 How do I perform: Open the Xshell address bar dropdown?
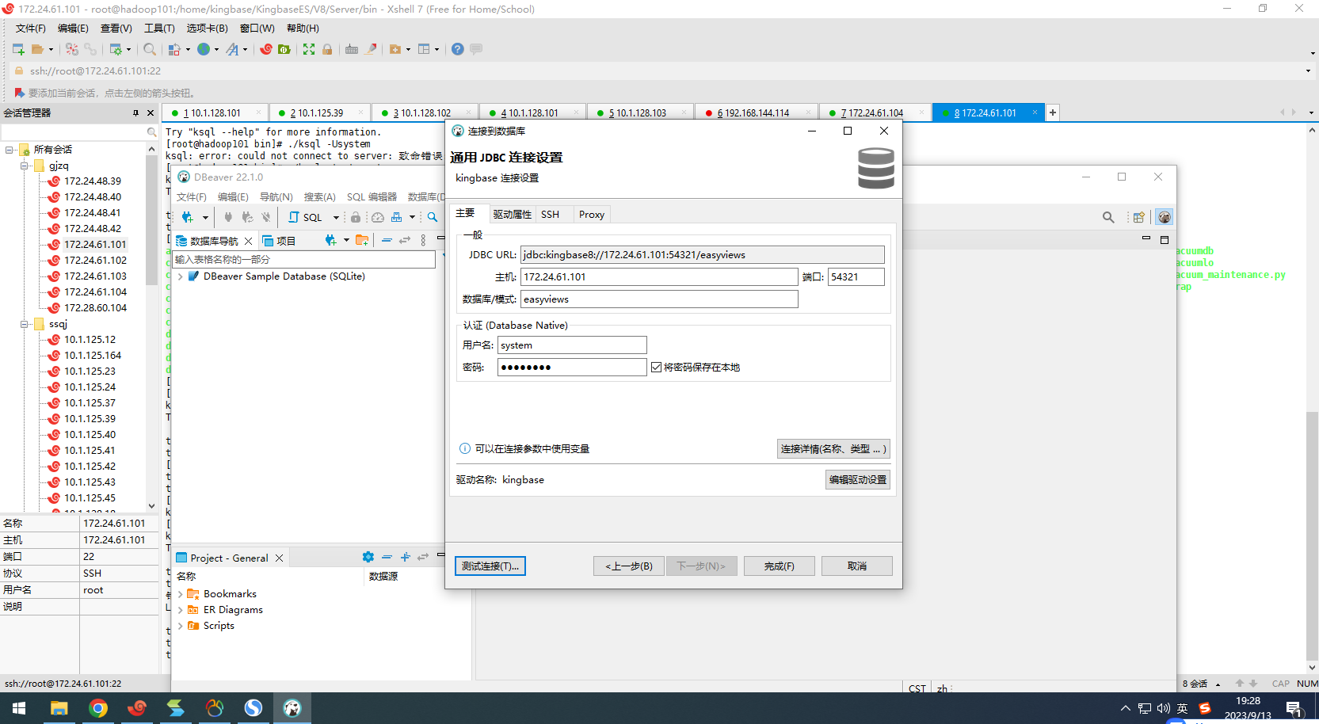click(1308, 70)
